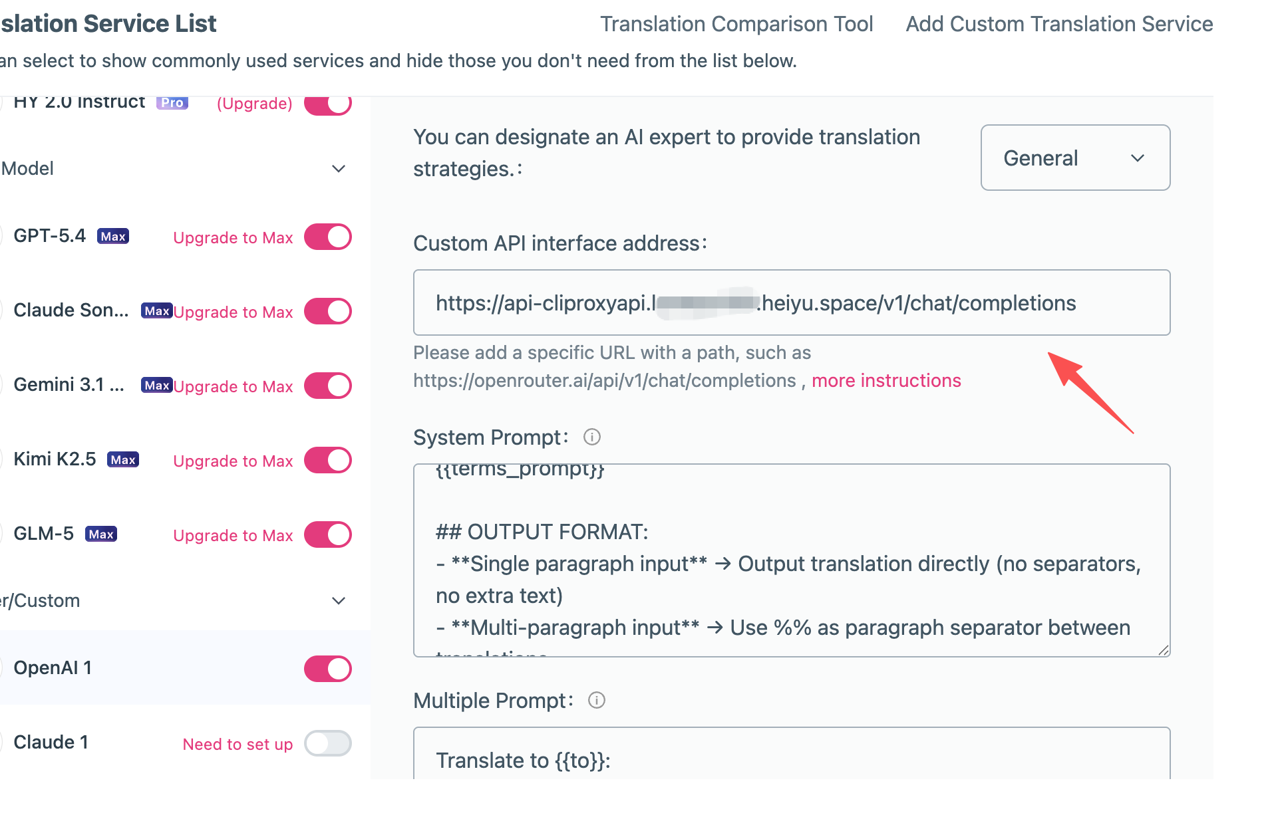Open the Multiple Prompt info icon

pos(597,700)
